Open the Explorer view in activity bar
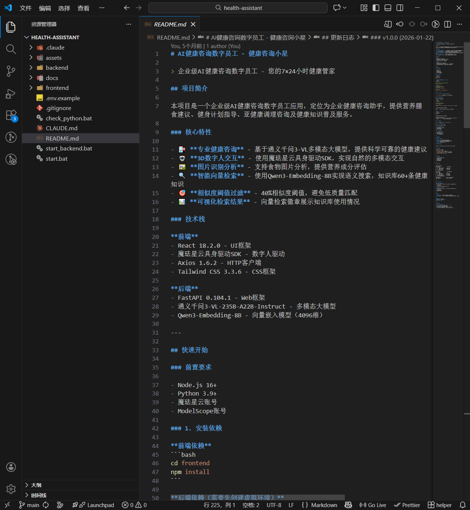The height and width of the screenshot is (510, 470). (x=11, y=27)
